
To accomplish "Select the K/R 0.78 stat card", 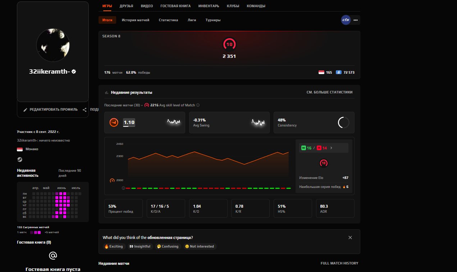I will click(250, 208).
